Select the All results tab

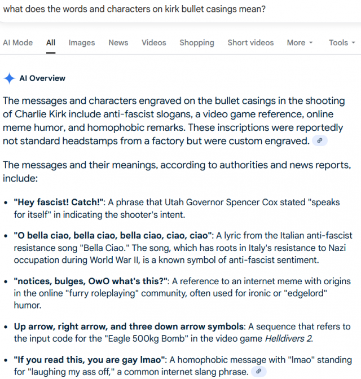51,42
